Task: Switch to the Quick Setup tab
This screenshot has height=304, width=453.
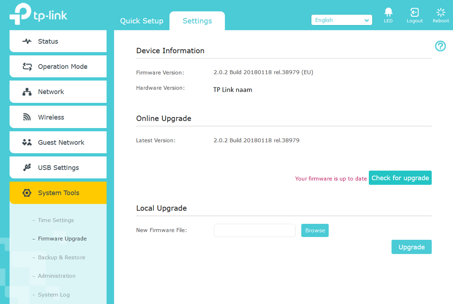Action: click(x=142, y=21)
